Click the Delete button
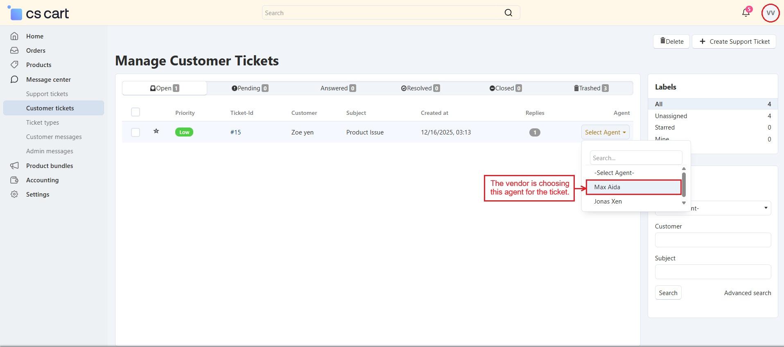Image resolution: width=784 pixels, height=347 pixels. point(671,41)
